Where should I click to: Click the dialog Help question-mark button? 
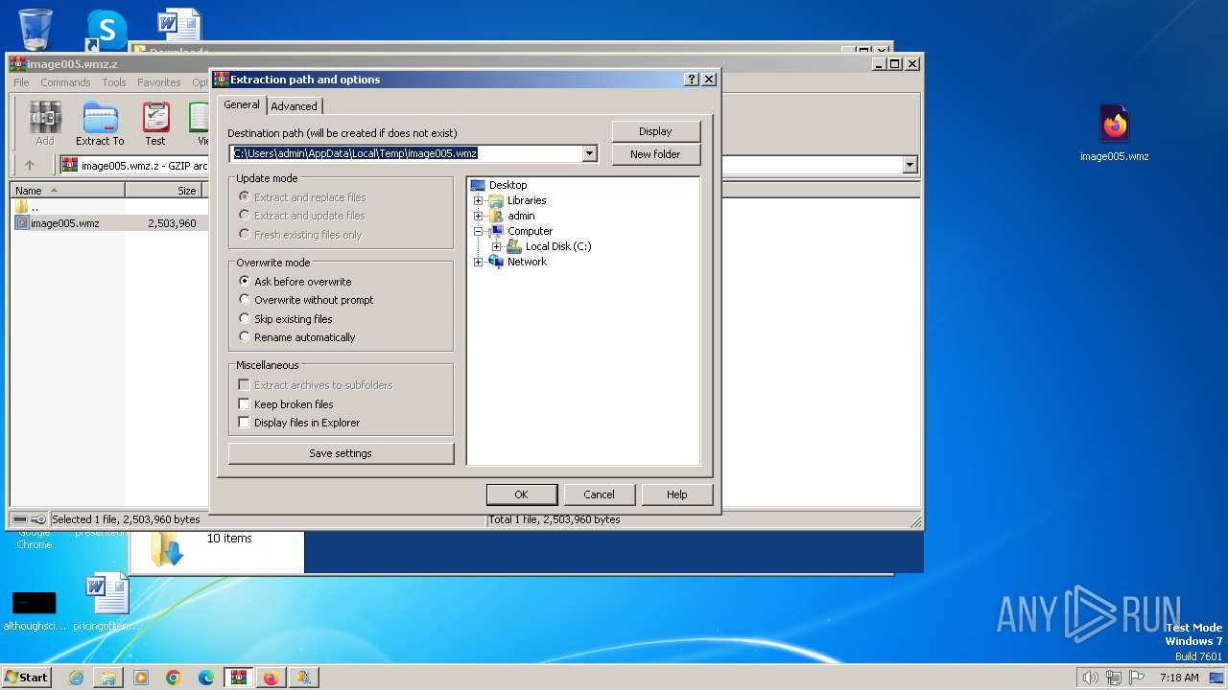click(x=692, y=80)
